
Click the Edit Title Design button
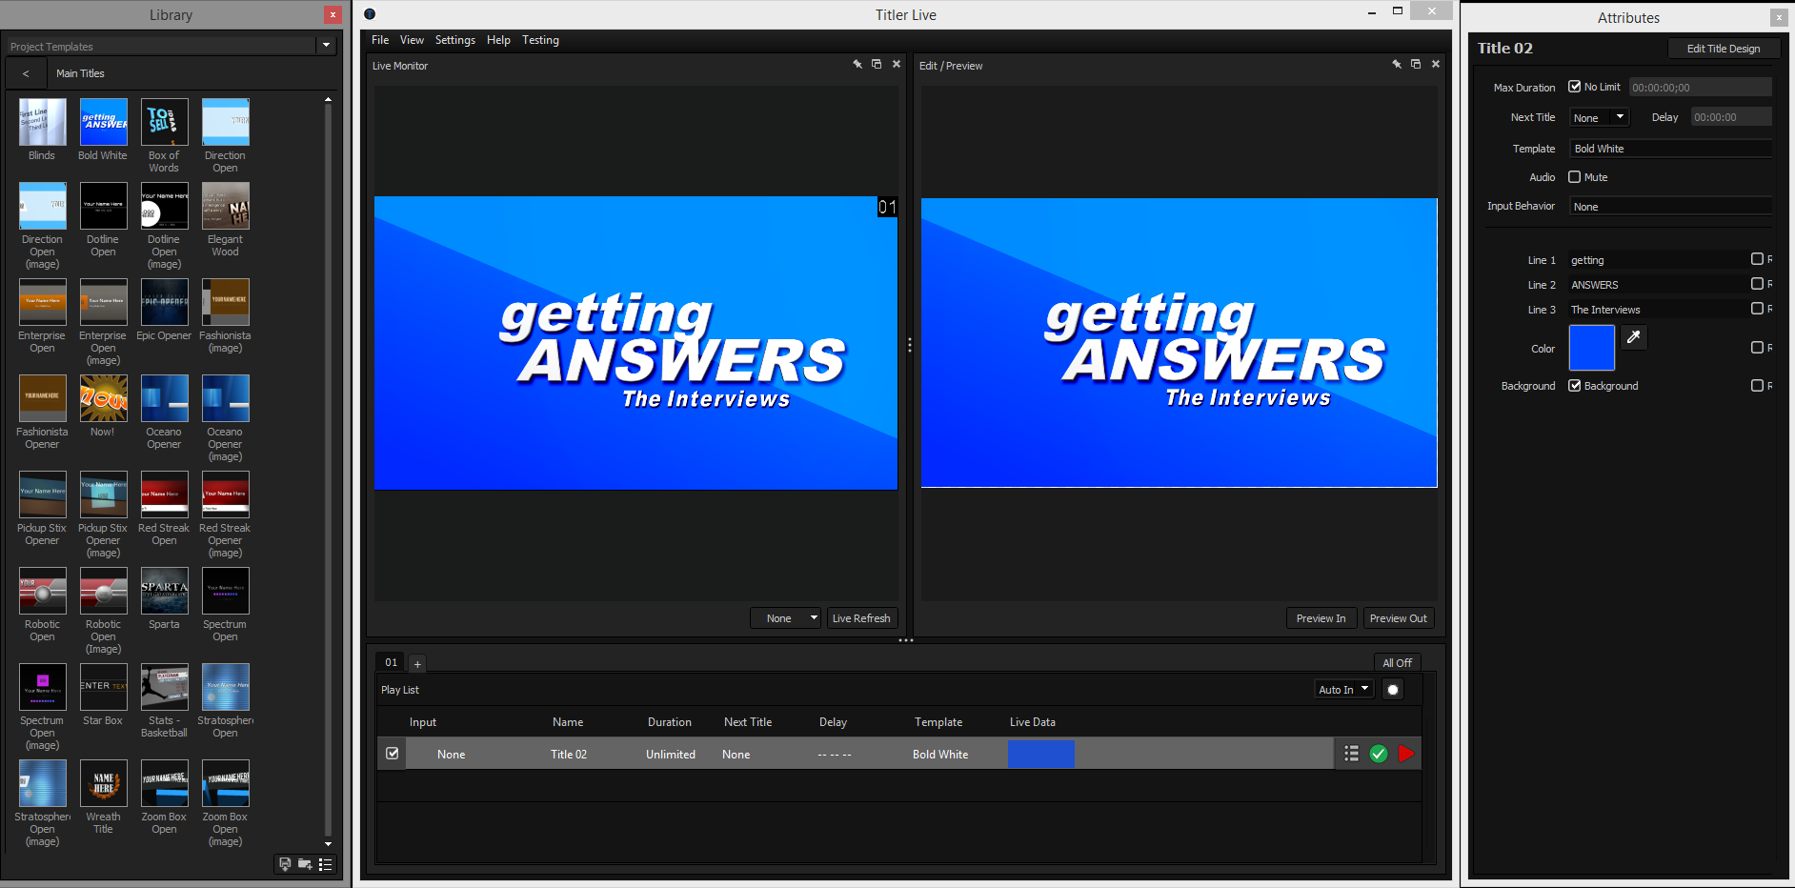pos(1723,49)
